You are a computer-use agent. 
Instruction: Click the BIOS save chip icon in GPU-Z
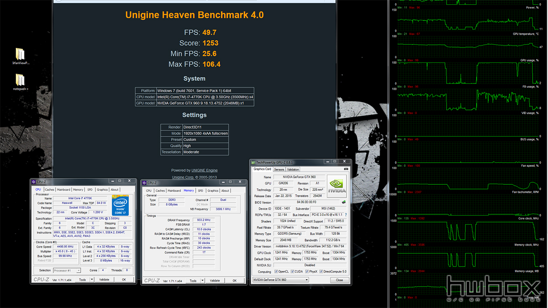[x=343, y=202]
